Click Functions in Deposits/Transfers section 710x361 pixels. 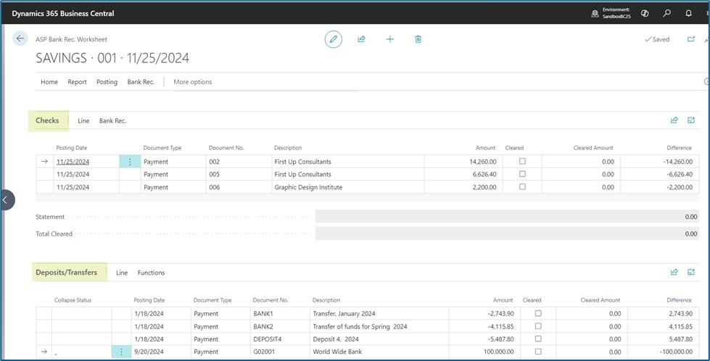(x=152, y=273)
